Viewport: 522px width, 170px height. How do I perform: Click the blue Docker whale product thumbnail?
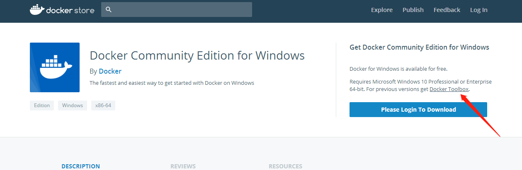click(55, 67)
